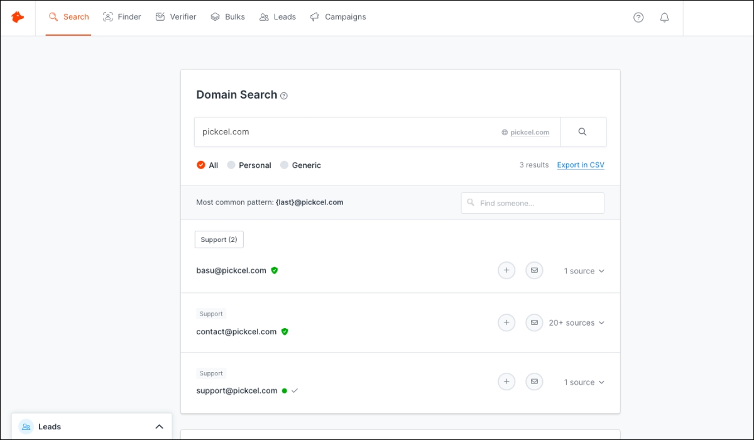This screenshot has width=754, height=440.
Task: Open the Bulks tab
Action: coord(227,17)
